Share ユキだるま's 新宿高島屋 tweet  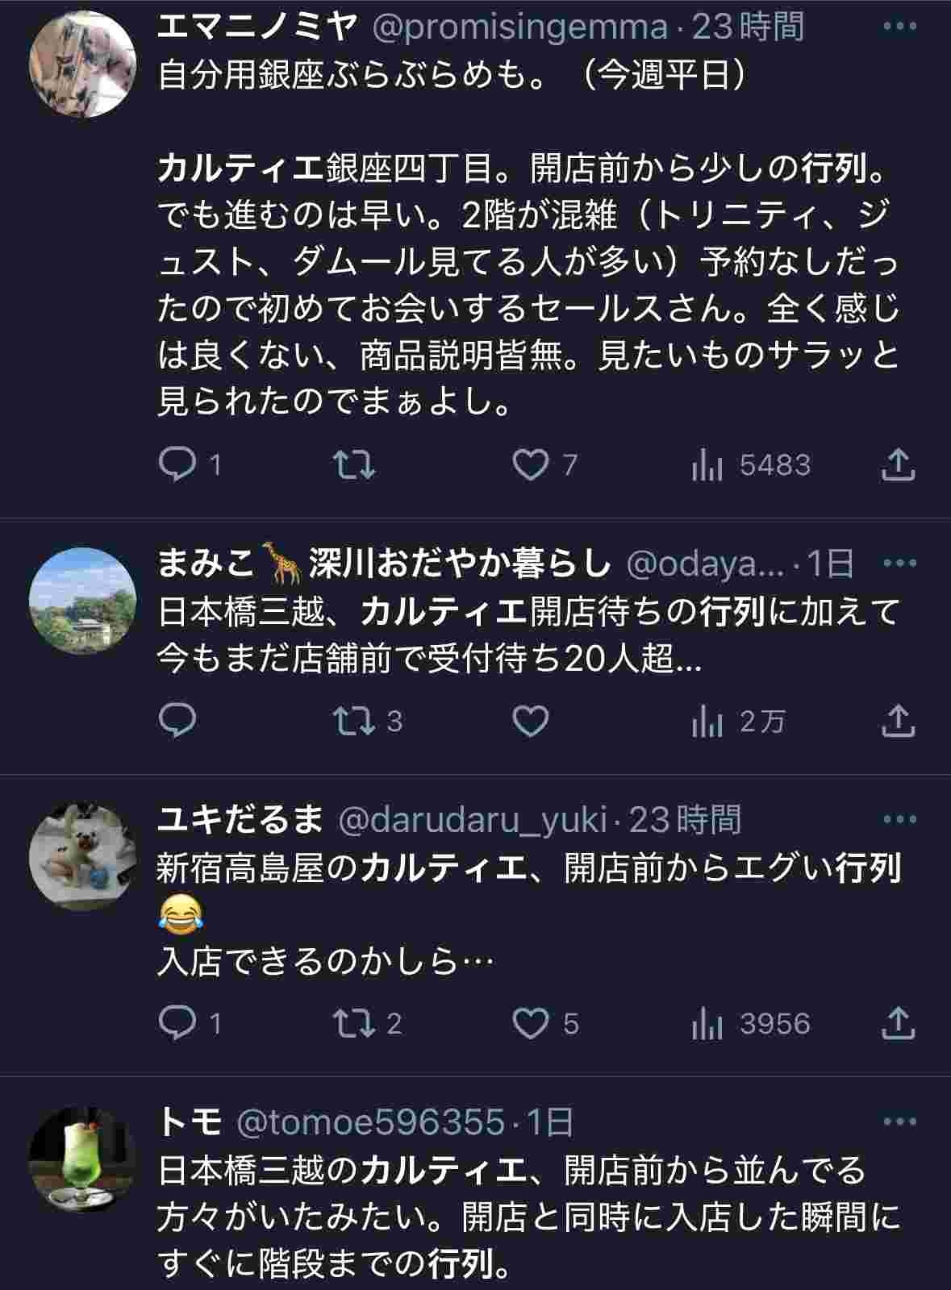click(x=897, y=1024)
